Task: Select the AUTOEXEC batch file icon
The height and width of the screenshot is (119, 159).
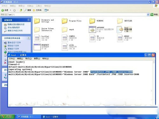Action: click(x=92, y=30)
